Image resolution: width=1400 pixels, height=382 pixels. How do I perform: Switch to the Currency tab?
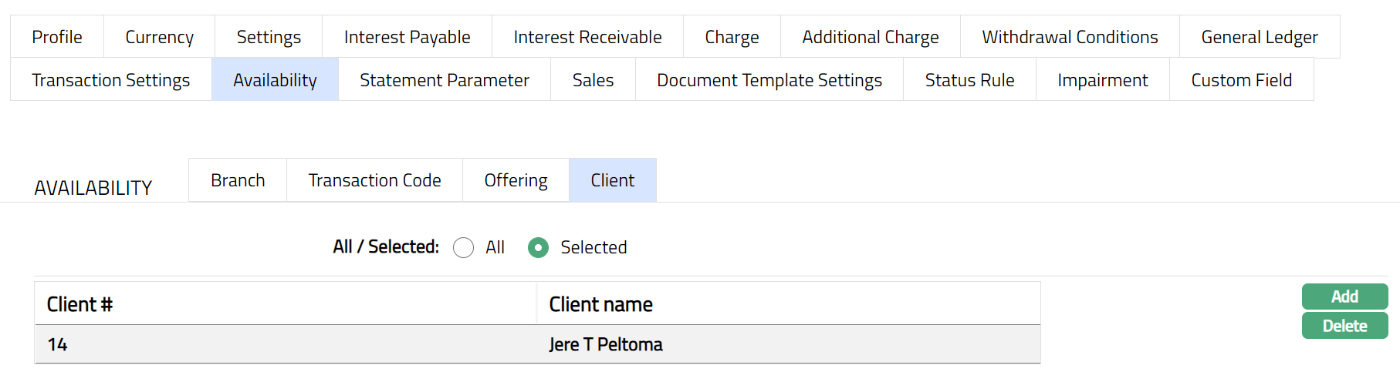pyautogui.click(x=159, y=37)
